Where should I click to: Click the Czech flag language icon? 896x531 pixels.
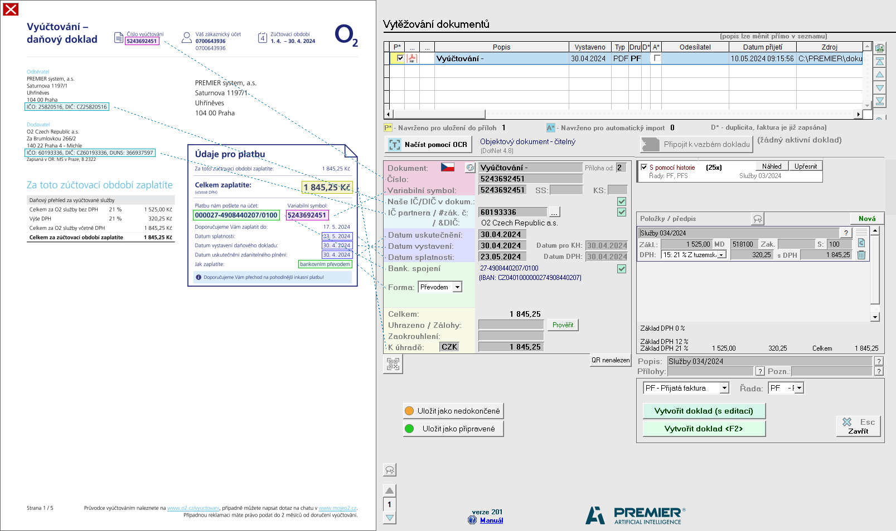coord(448,167)
